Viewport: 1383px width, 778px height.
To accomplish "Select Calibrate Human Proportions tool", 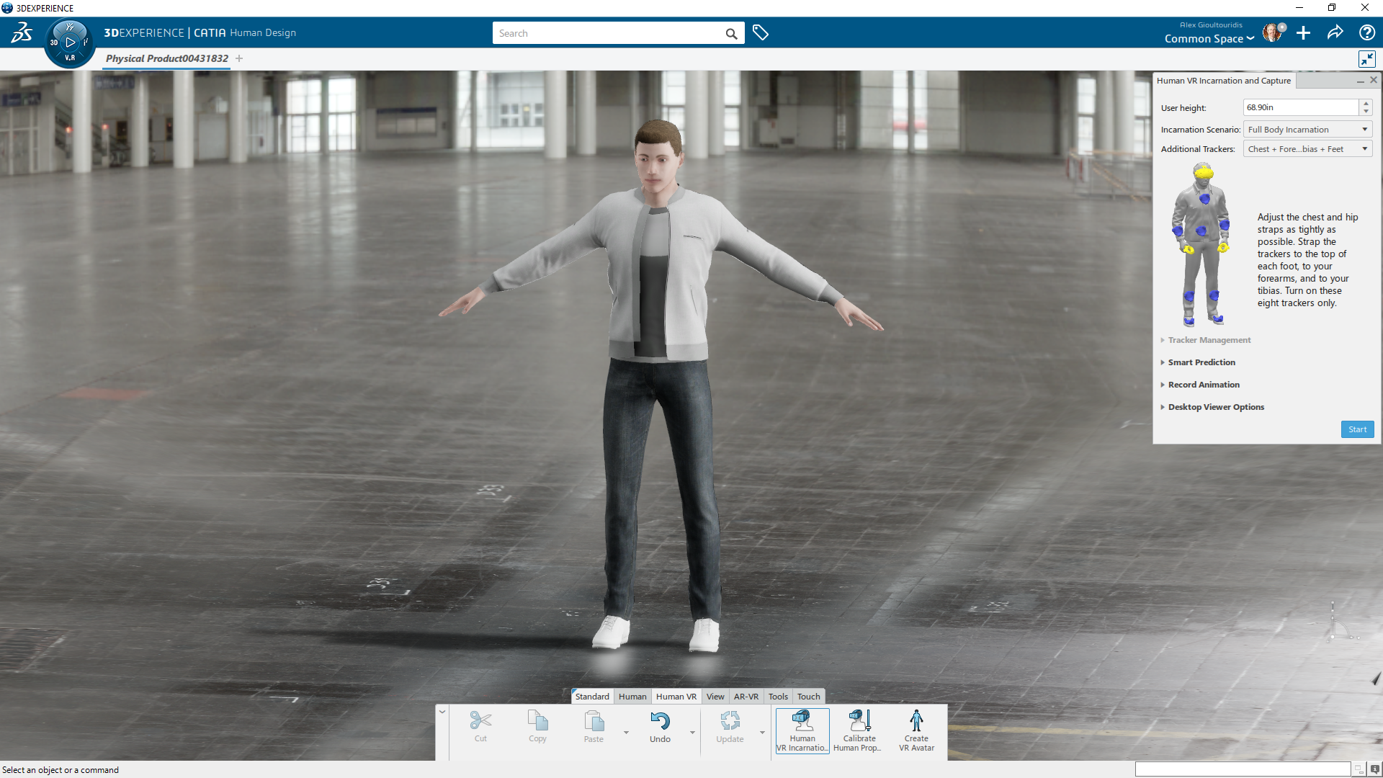I will coord(859,722).
